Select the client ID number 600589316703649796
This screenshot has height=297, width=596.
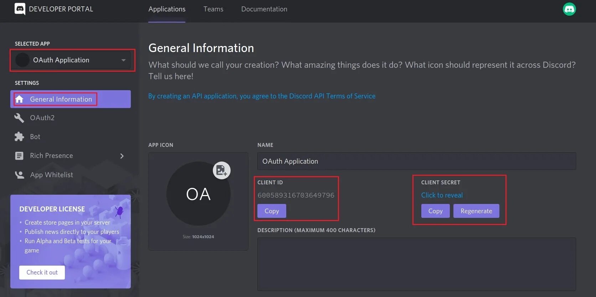(296, 195)
